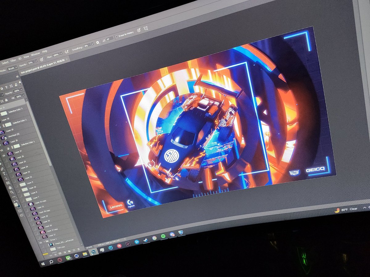Image resolution: width=370 pixels, height=277 pixels.
Task: Click the Opacity 53% value field
Action: tap(31, 62)
